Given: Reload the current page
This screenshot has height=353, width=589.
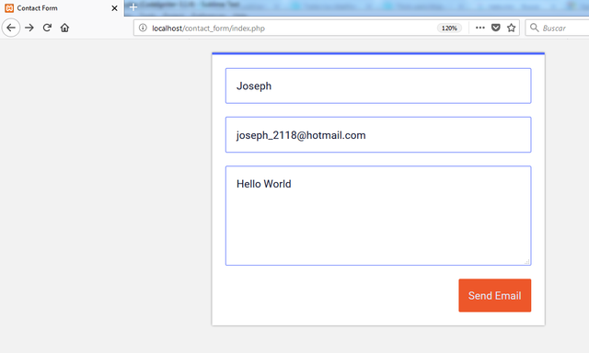Looking at the screenshot, I should tap(47, 28).
